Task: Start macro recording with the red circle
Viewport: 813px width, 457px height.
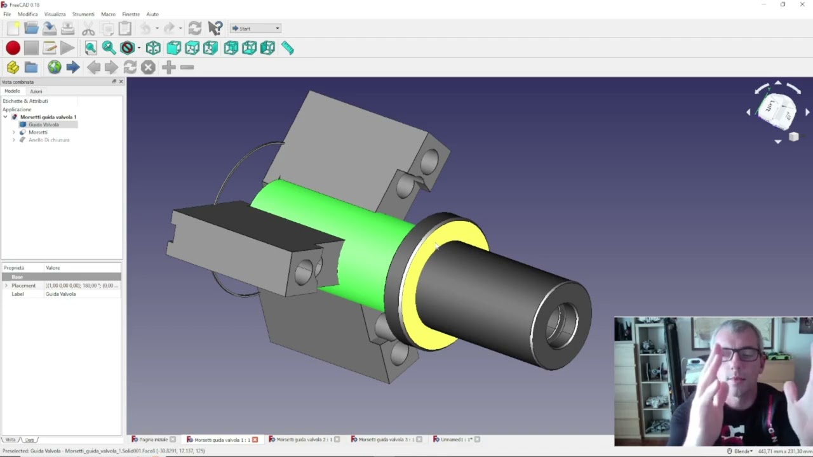Action: tap(13, 48)
